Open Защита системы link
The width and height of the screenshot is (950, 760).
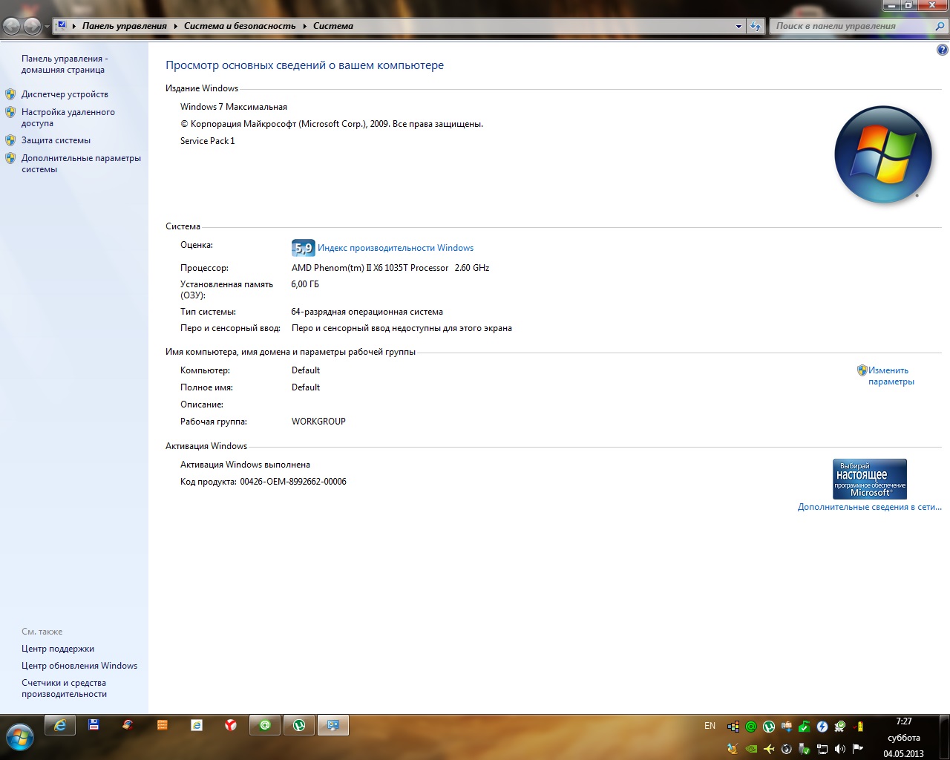56,140
